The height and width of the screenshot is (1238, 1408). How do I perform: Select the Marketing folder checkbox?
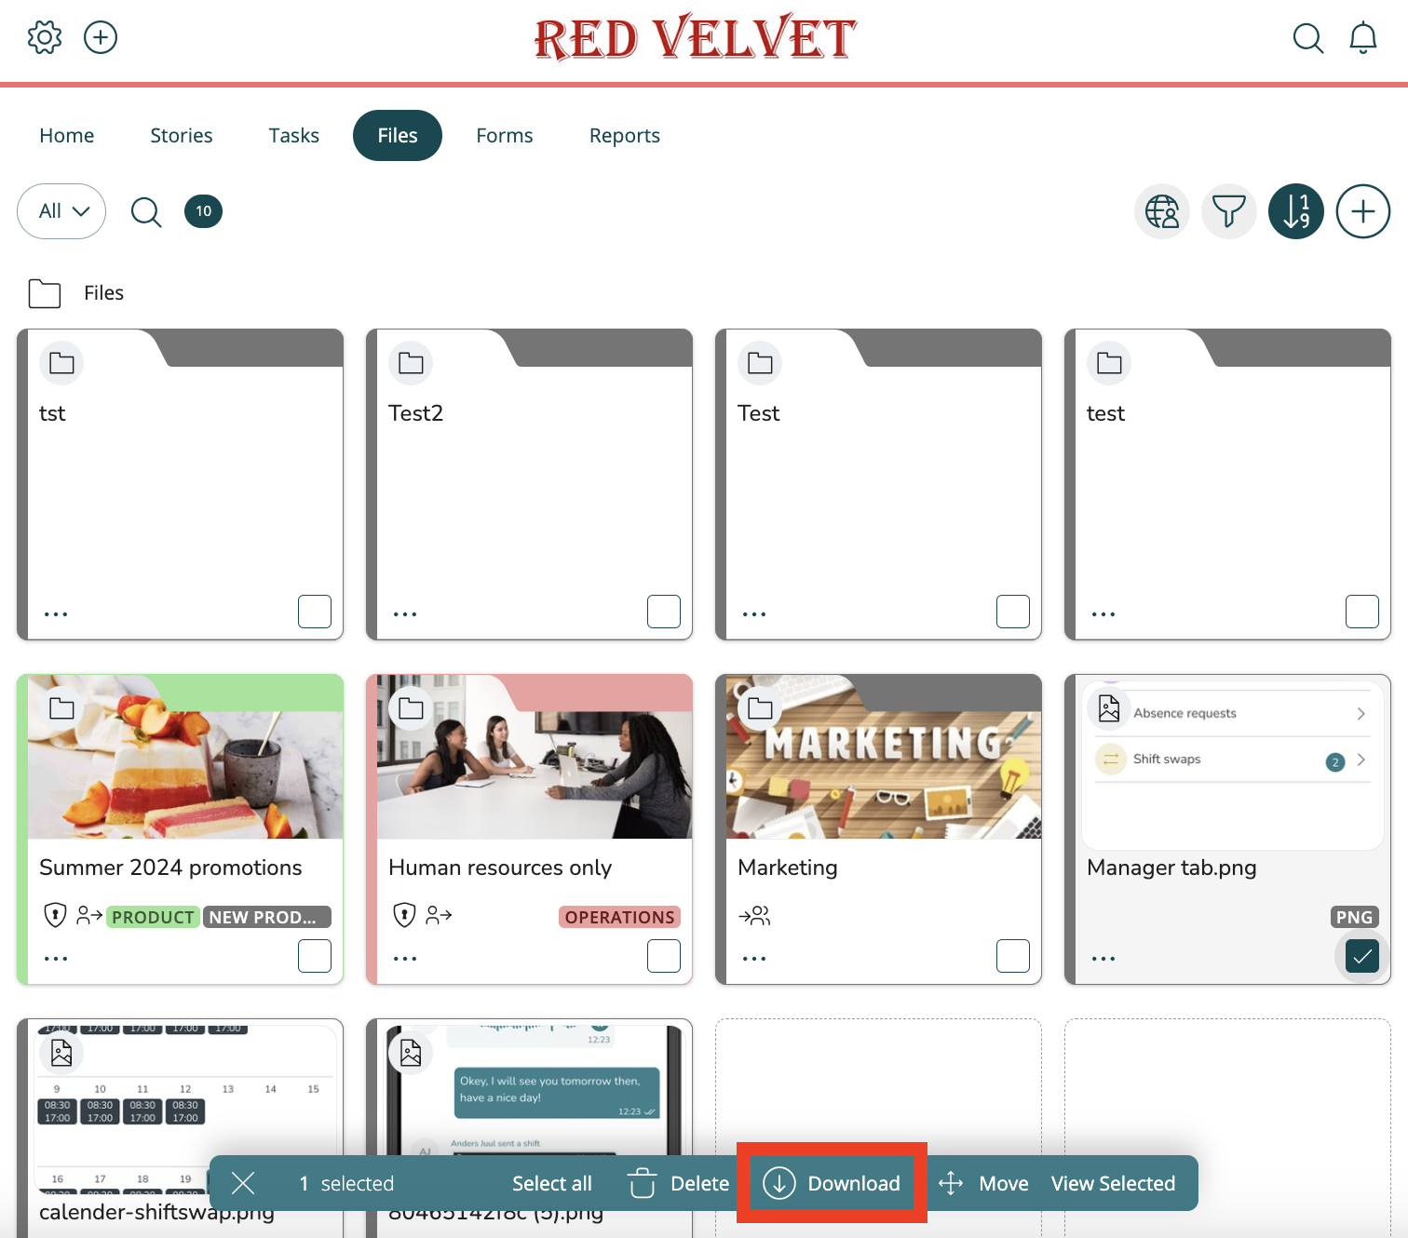(x=1013, y=956)
